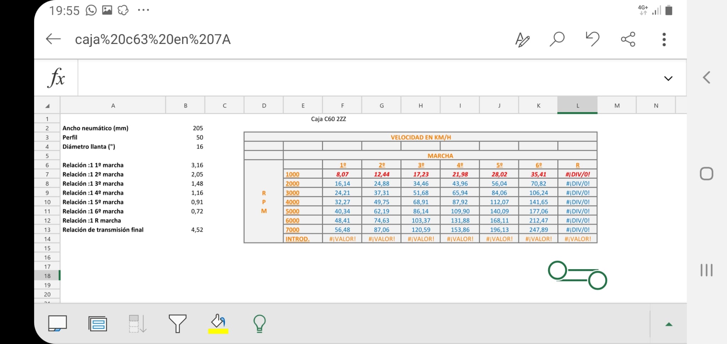Select column A header

tap(113, 105)
